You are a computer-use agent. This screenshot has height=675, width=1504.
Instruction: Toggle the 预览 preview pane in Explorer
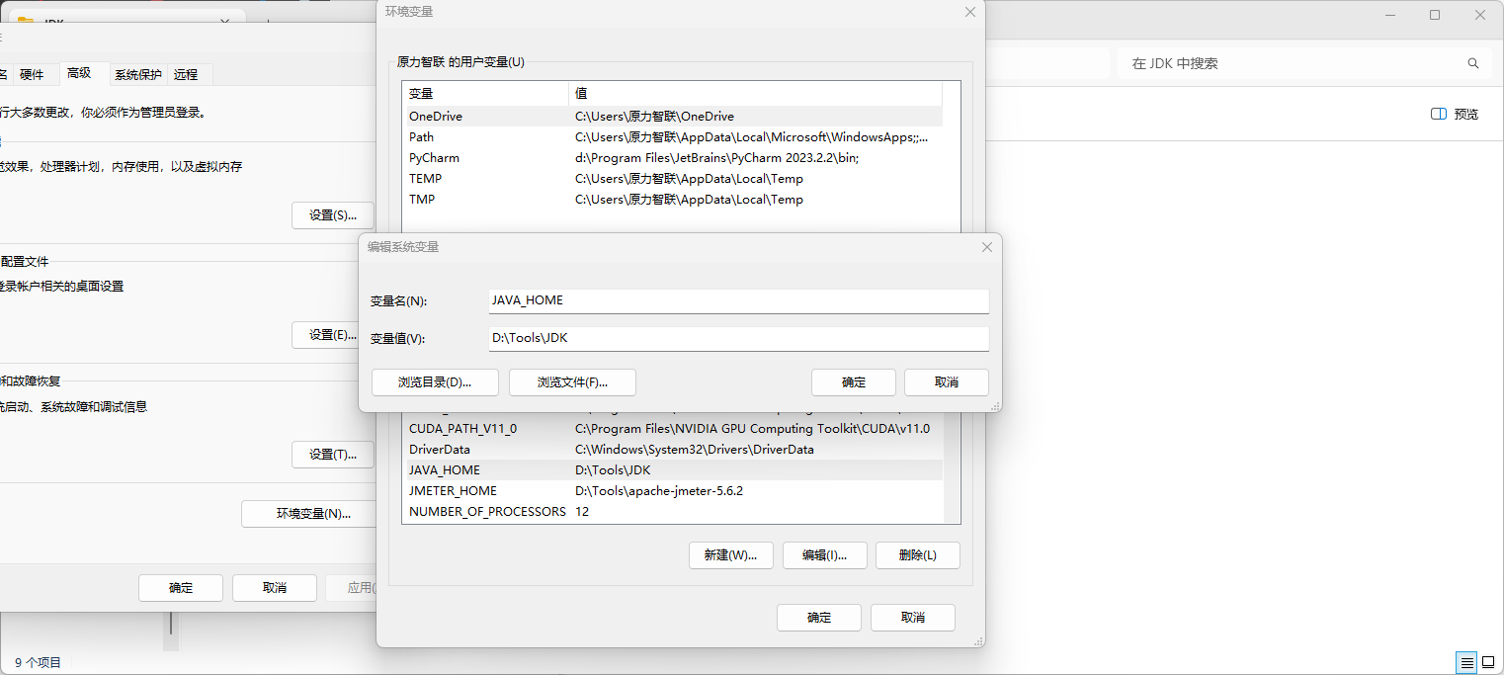pos(1455,114)
